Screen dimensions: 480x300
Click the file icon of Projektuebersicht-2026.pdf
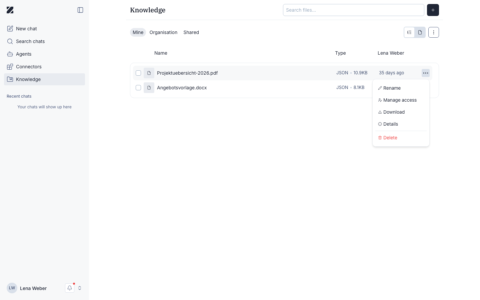[149, 73]
